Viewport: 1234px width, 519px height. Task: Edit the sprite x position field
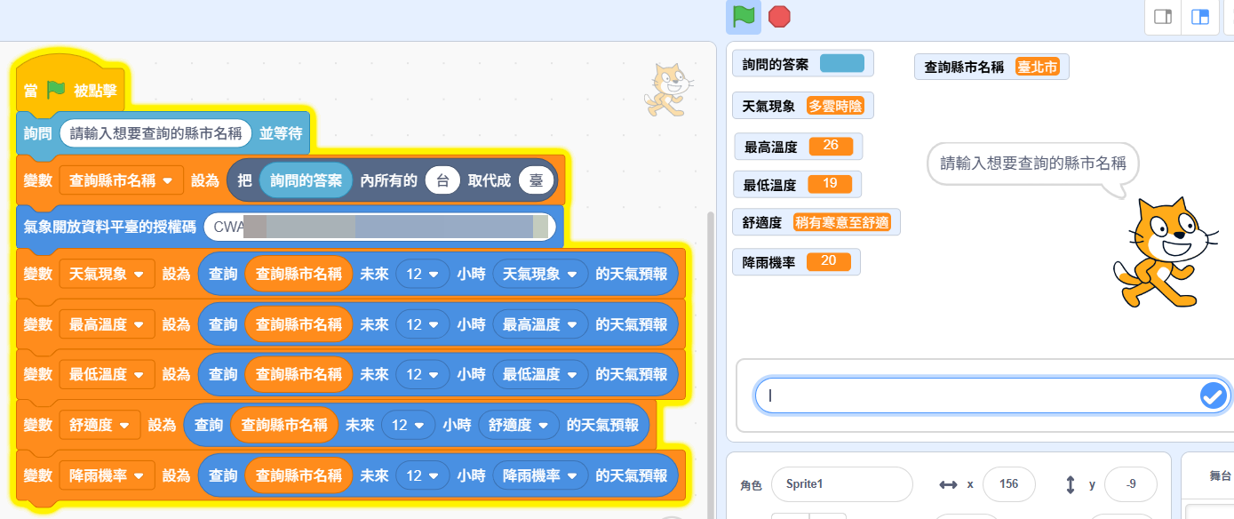(x=1008, y=484)
